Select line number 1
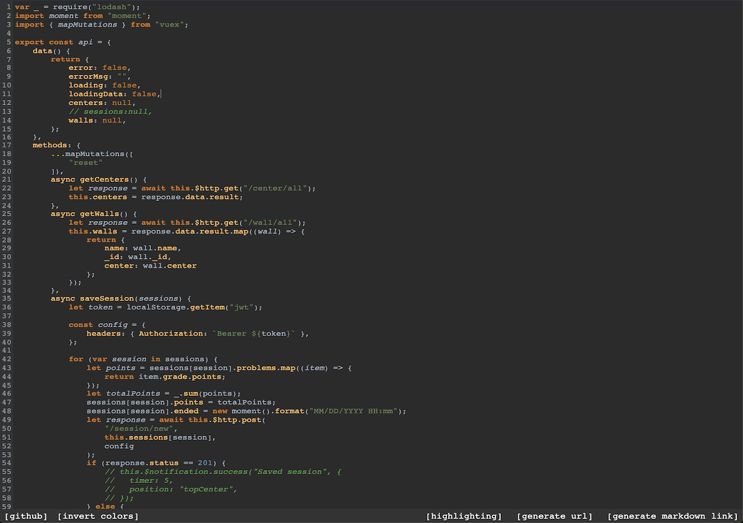Viewport: 743px width, 523px height. point(8,6)
